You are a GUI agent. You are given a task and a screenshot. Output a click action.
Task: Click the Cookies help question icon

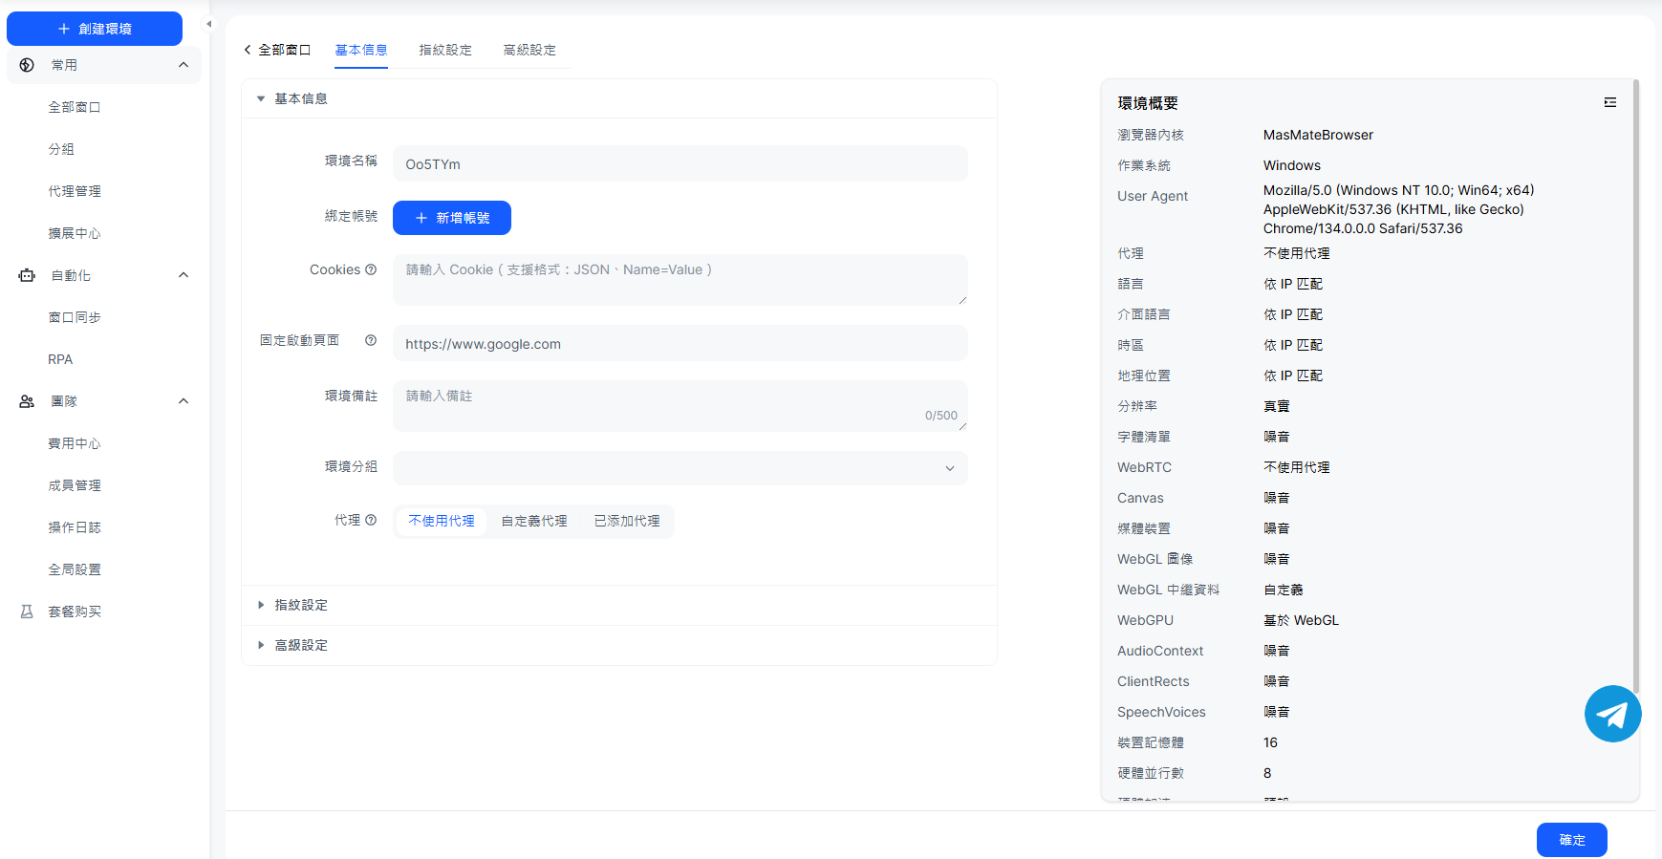pos(371,269)
